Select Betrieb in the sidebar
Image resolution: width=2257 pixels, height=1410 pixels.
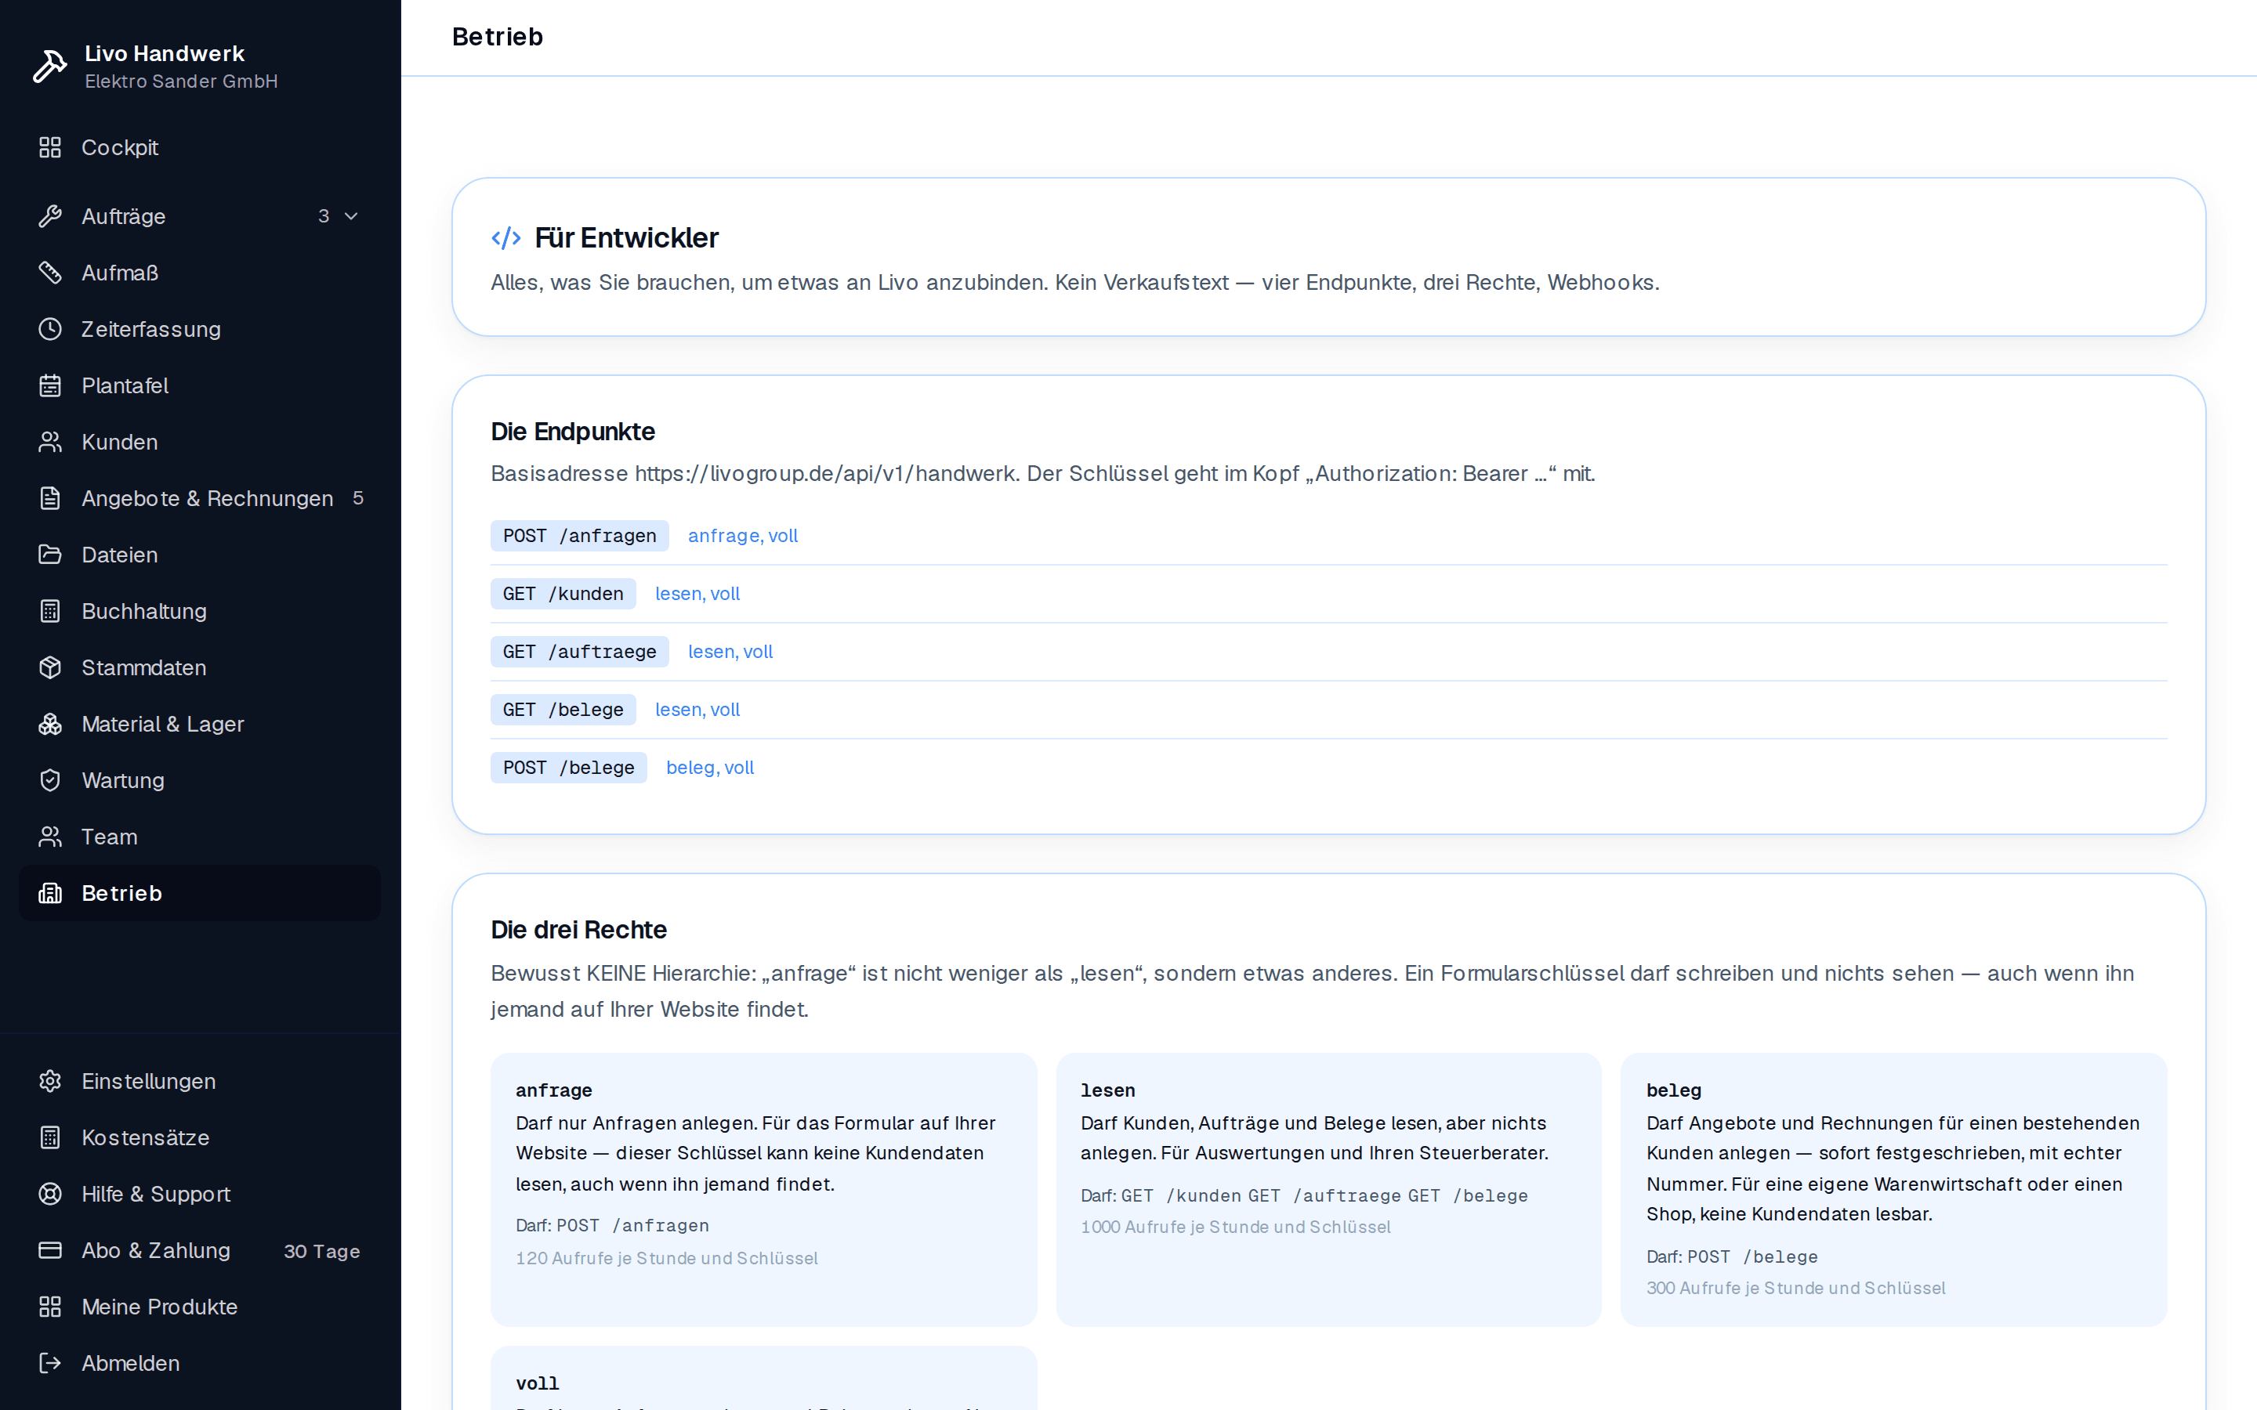200,893
